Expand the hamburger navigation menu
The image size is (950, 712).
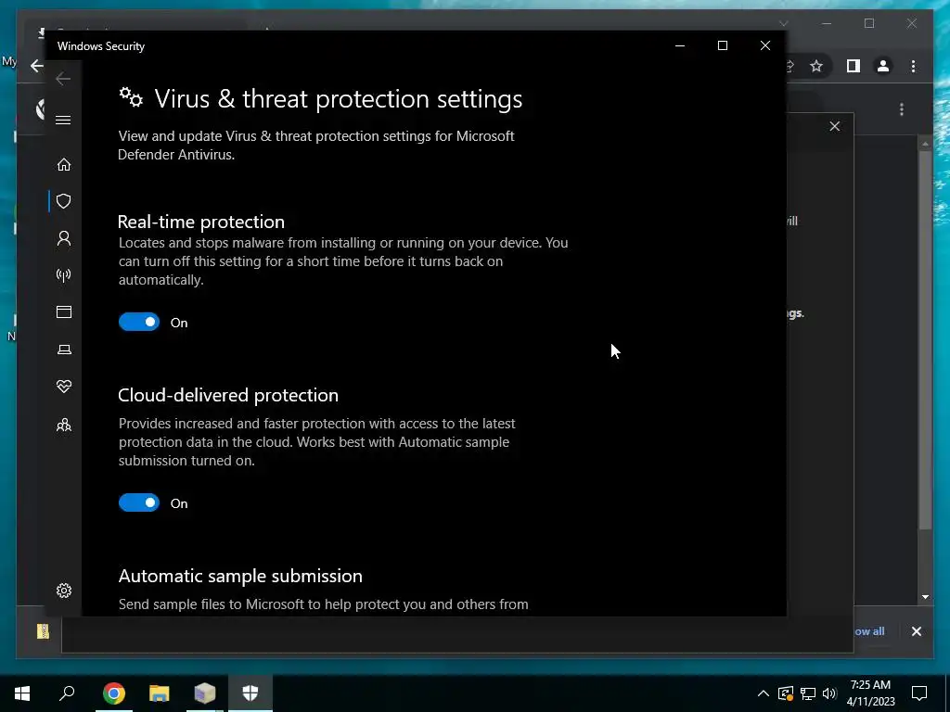coord(63,120)
